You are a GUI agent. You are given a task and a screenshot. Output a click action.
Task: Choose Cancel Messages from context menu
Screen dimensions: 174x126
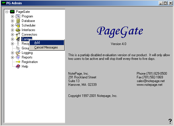[47, 47]
